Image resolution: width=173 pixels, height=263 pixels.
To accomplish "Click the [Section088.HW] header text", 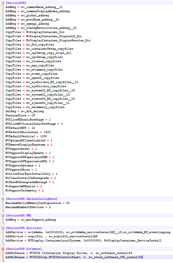I will 18,215.
